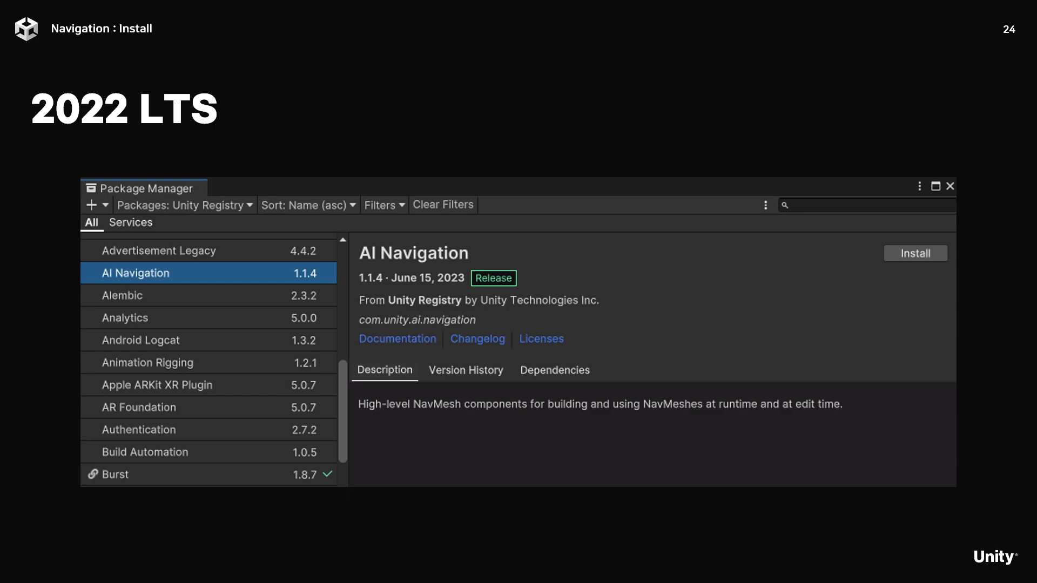Open the Dependencies tab

(x=555, y=370)
